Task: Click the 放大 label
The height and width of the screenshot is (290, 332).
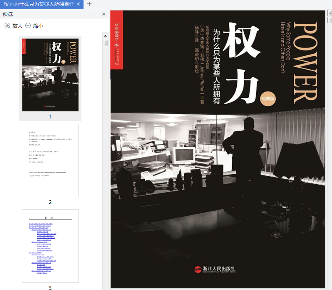Action: click(x=17, y=26)
